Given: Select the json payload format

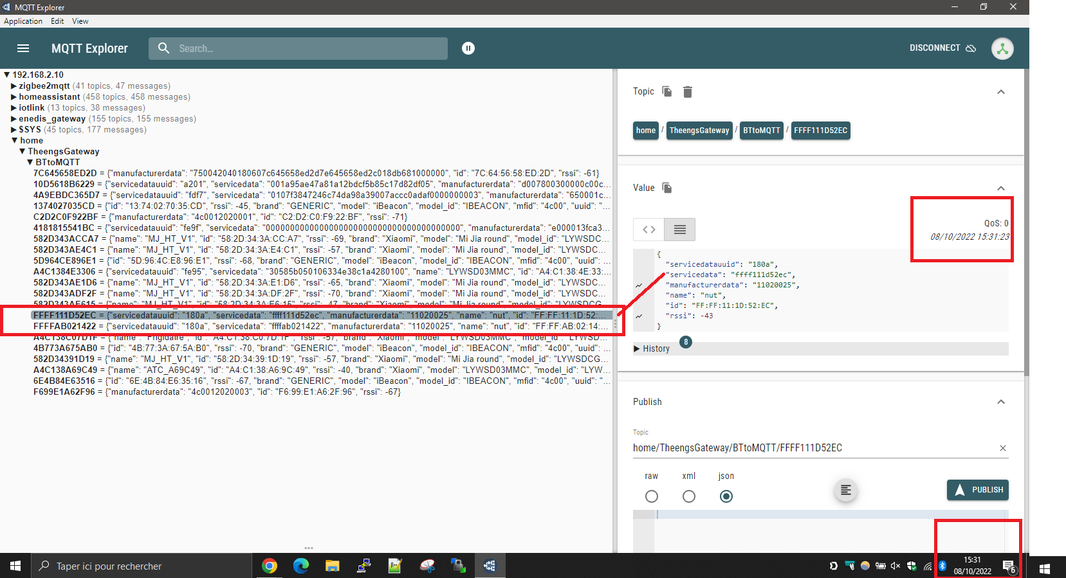Looking at the screenshot, I should coord(726,496).
